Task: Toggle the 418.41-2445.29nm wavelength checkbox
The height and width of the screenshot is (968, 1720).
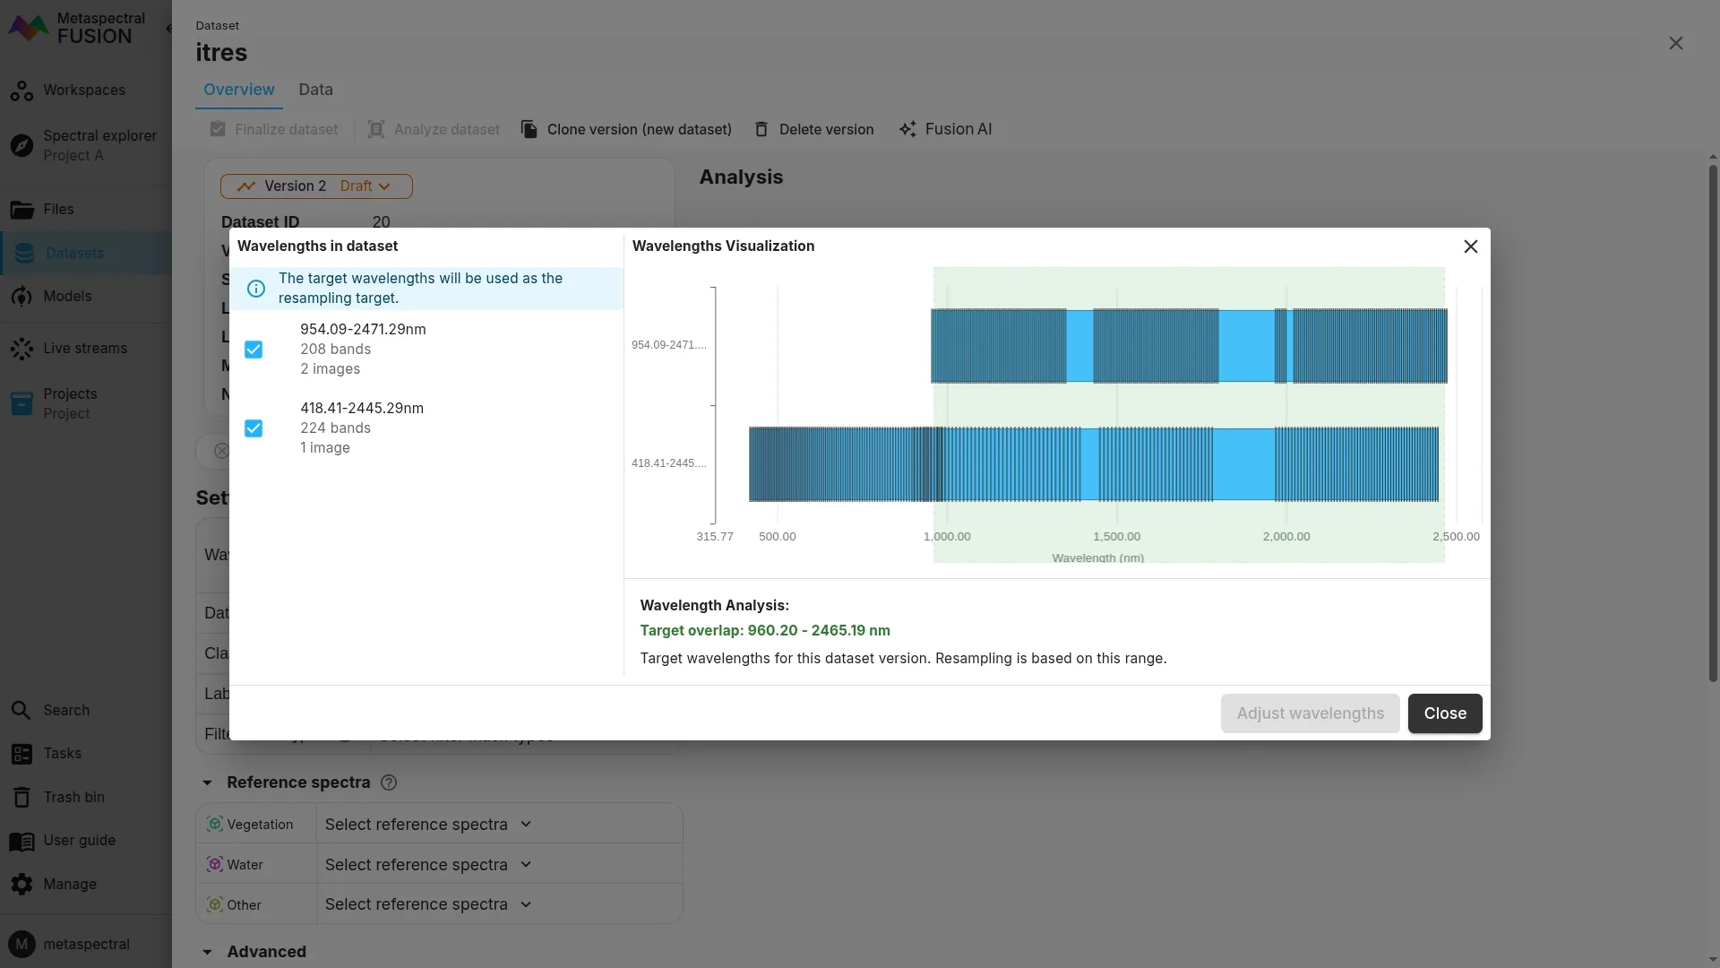Action: (254, 428)
